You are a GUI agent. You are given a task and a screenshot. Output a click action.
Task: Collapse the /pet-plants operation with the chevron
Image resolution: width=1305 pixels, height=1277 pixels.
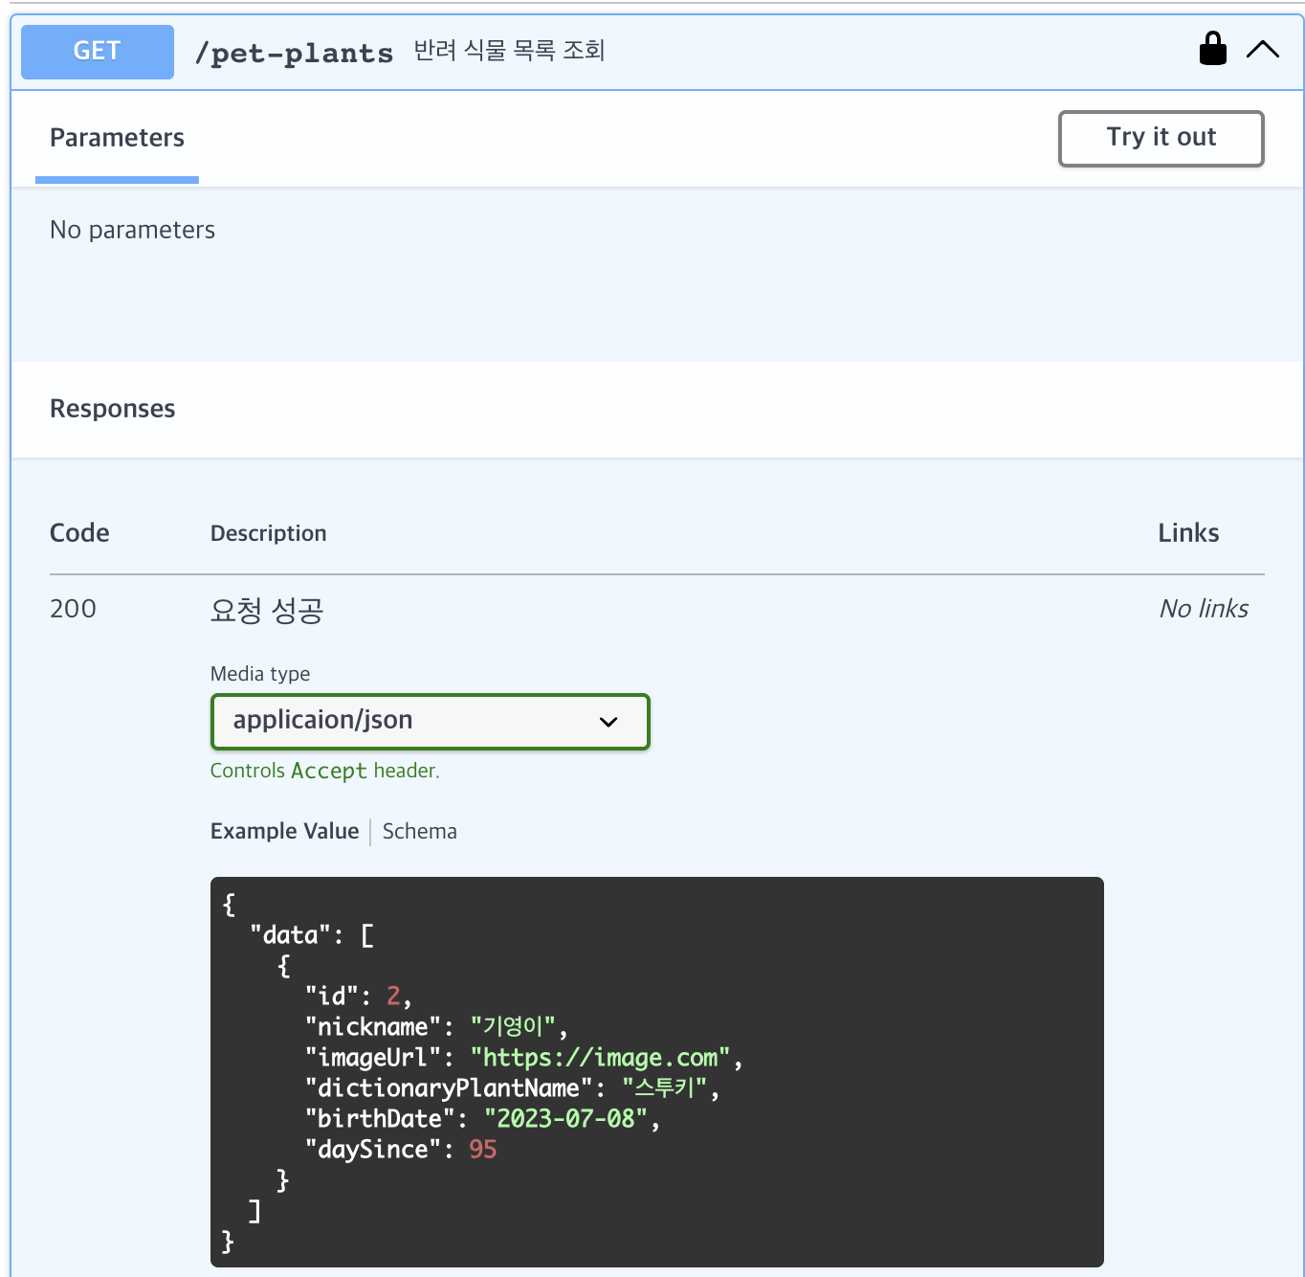click(1262, 50)
